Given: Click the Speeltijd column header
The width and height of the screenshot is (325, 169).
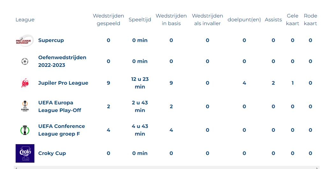Looking at the screenshot, I should tap(140, 20).
